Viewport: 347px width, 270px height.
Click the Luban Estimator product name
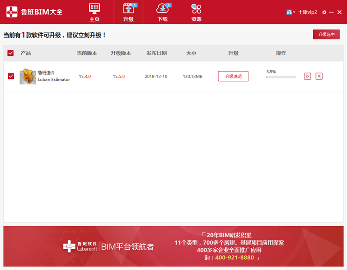coord(54,79)
